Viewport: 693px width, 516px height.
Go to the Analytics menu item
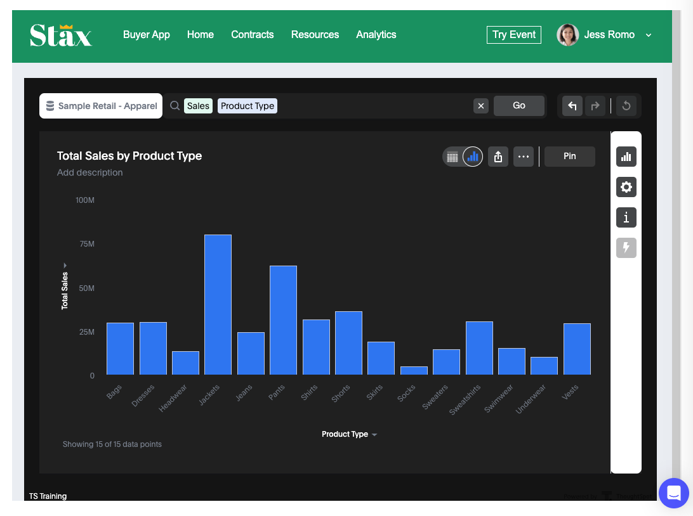pos(376,35)
